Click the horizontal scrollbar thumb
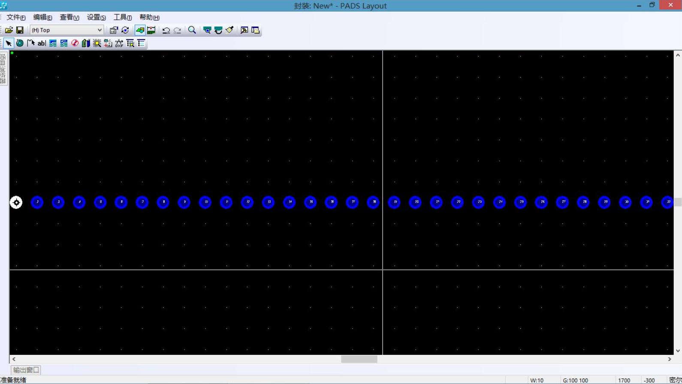 pyautogui.click(x=359, y=359)
